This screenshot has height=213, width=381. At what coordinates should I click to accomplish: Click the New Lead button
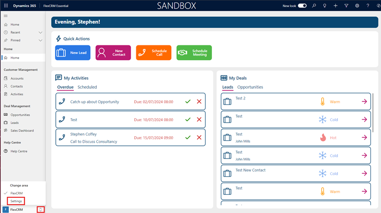[x=72, y=52]
